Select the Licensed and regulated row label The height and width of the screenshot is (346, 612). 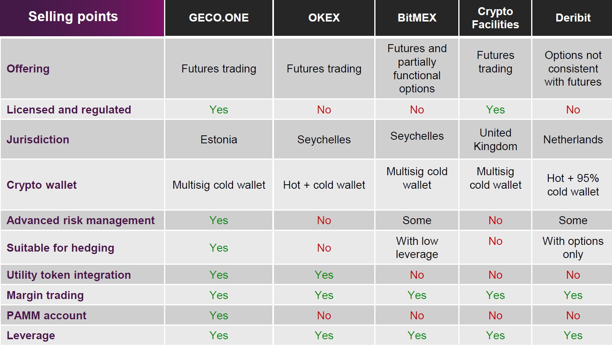pyautogui.click(x=69, y=109)
